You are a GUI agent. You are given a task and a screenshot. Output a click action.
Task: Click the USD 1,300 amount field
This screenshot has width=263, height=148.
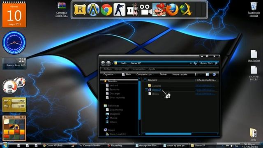point(18,106)
